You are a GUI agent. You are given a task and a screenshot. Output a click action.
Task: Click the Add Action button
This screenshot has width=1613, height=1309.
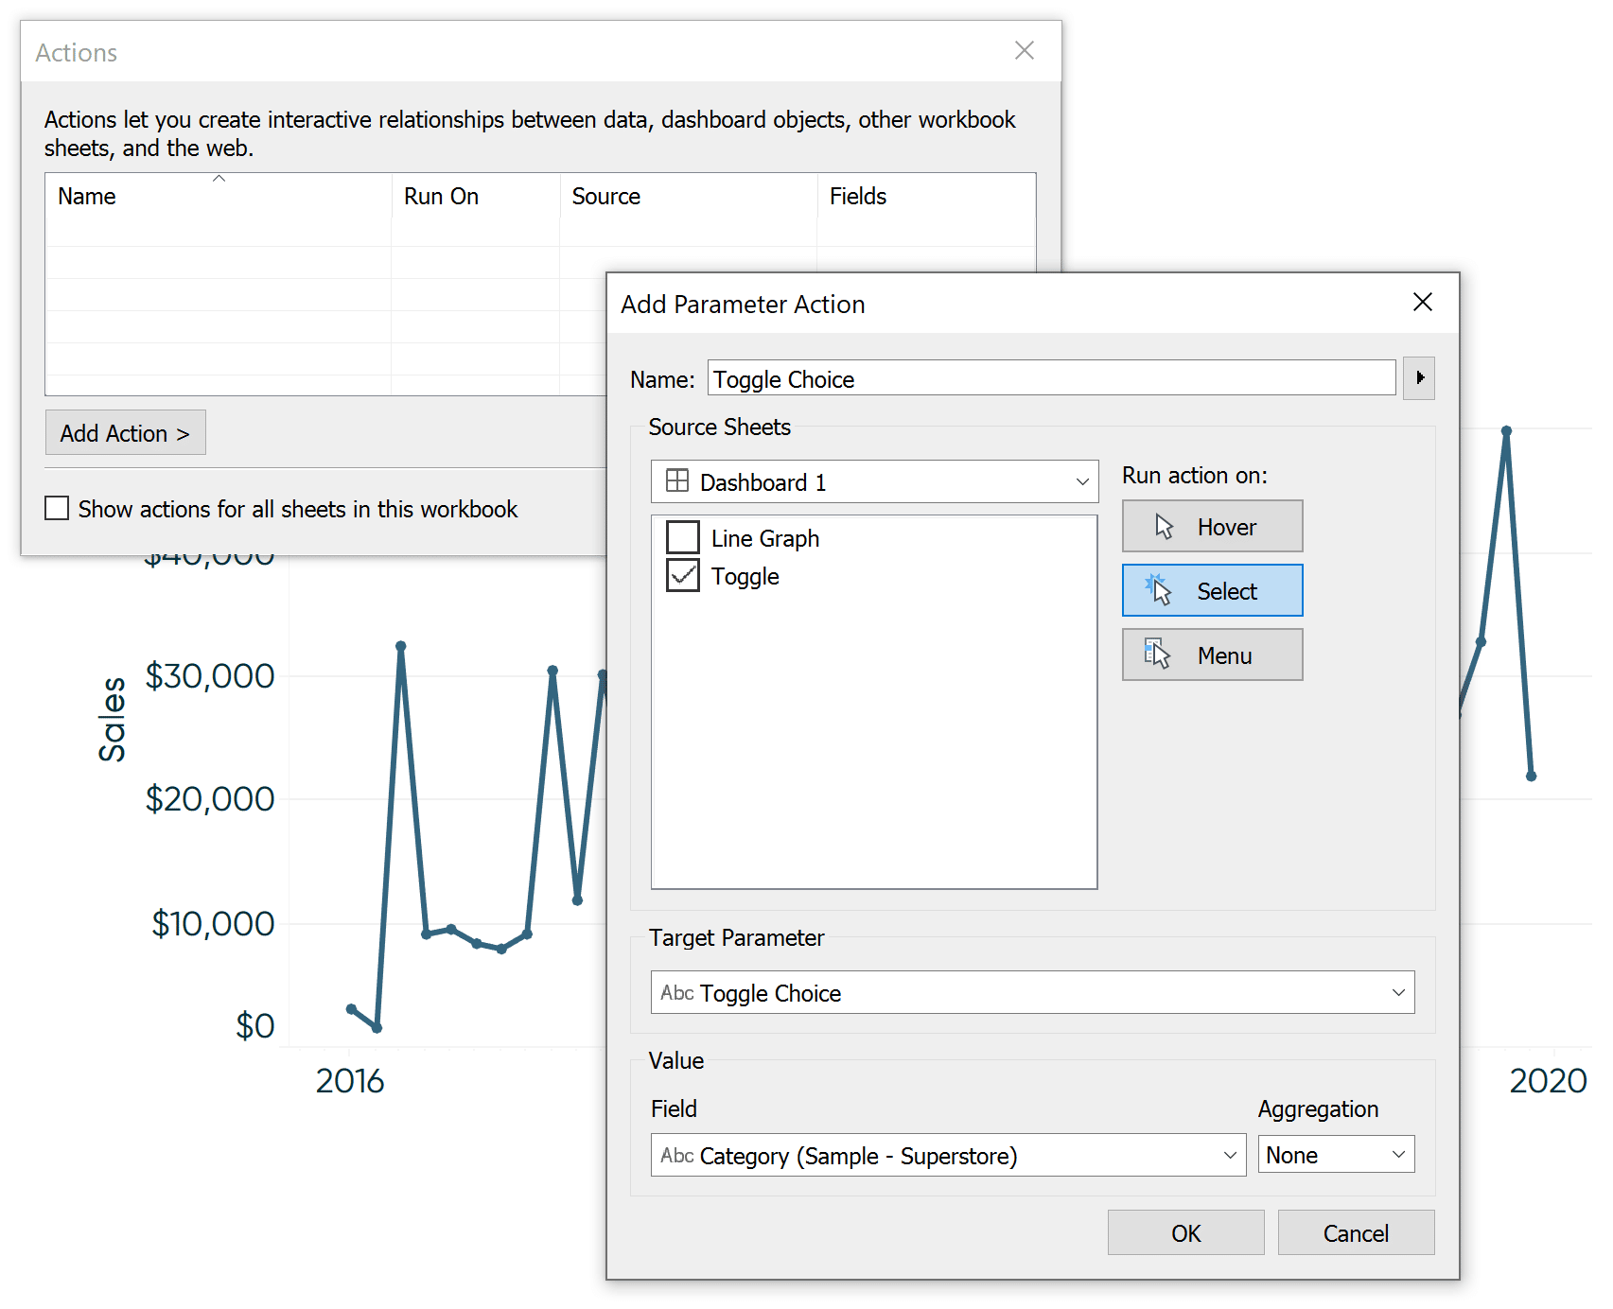(x=125, y=433)
